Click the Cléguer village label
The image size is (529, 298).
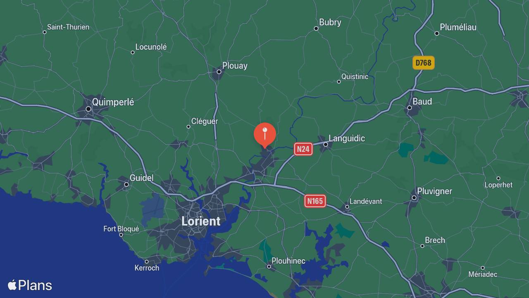coord(205,121)
